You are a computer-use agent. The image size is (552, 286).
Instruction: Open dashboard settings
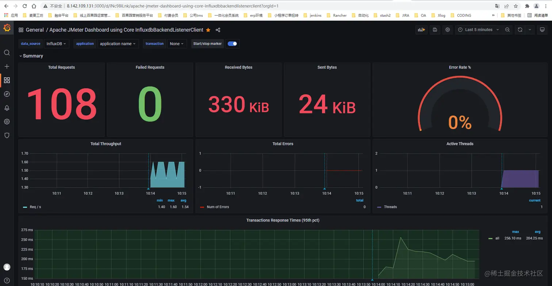click(448, 30)
